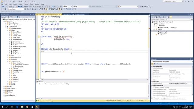The width and height of the screenshot is (194, 109).
Task: Click the Home icon in Solution Explorer
Action: click(x=157, y=17)
